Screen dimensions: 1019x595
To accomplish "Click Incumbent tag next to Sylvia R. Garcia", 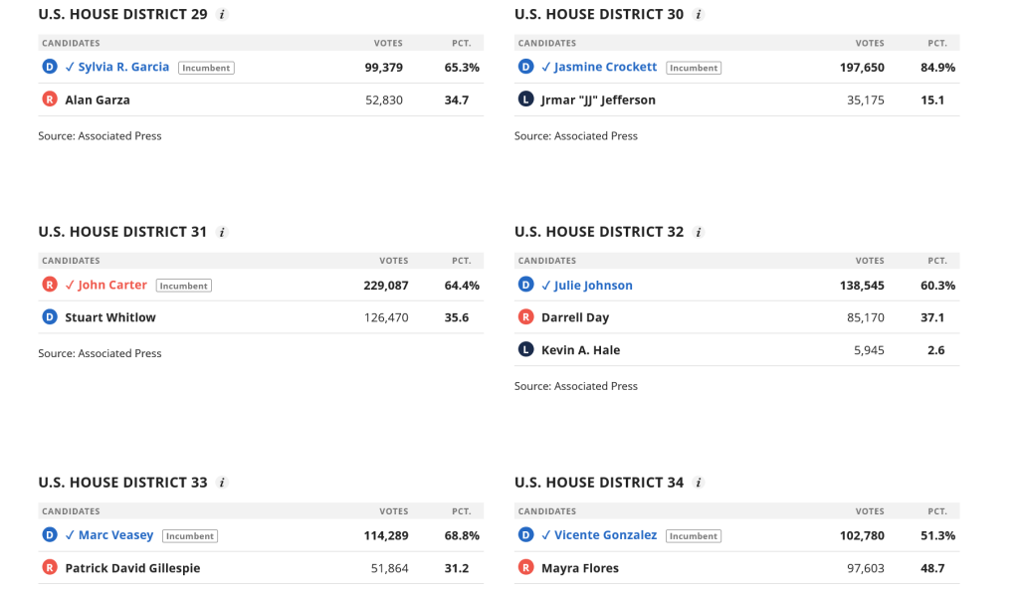I will 206,69.
